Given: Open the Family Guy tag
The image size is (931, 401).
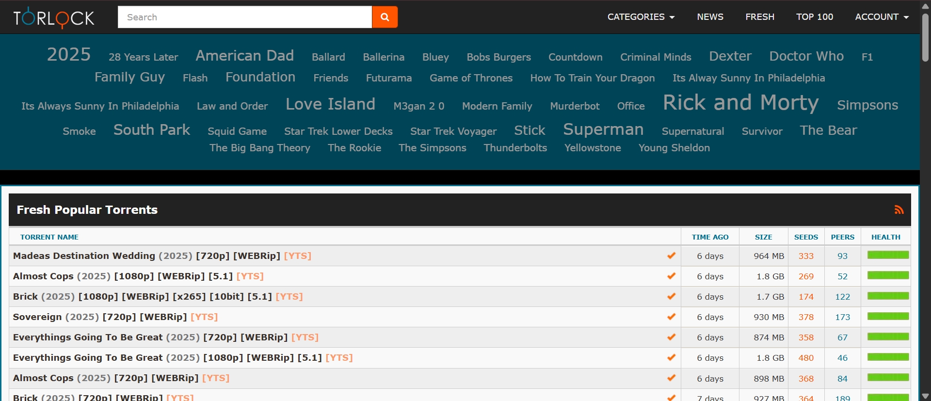Looking at the screenshot, I should [129, 77].
